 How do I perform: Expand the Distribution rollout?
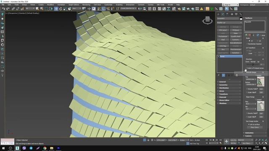coord(229,88)
